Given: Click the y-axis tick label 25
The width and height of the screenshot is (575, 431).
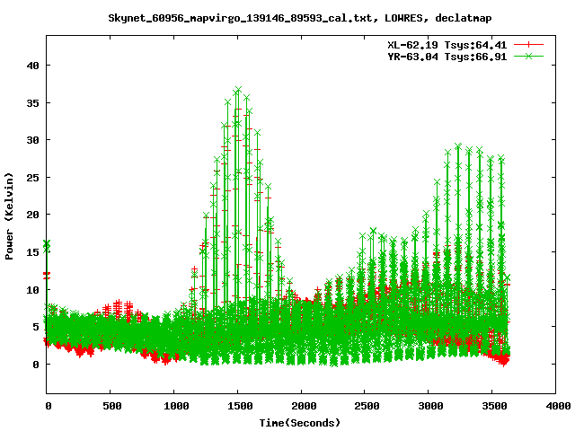Looking at the screenshot, I should click(x=32, y=178).
